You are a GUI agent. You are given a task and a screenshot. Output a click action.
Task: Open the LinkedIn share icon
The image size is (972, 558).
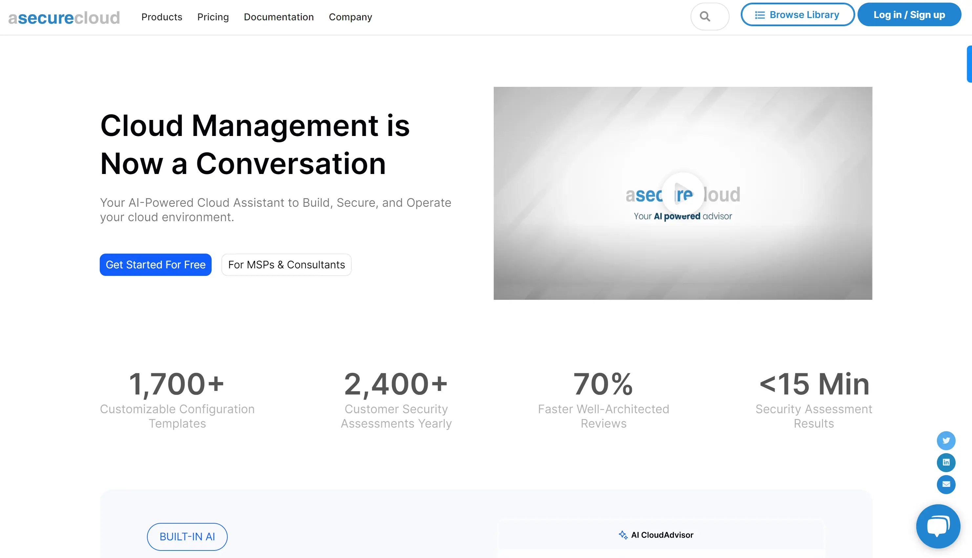(946, 462)
